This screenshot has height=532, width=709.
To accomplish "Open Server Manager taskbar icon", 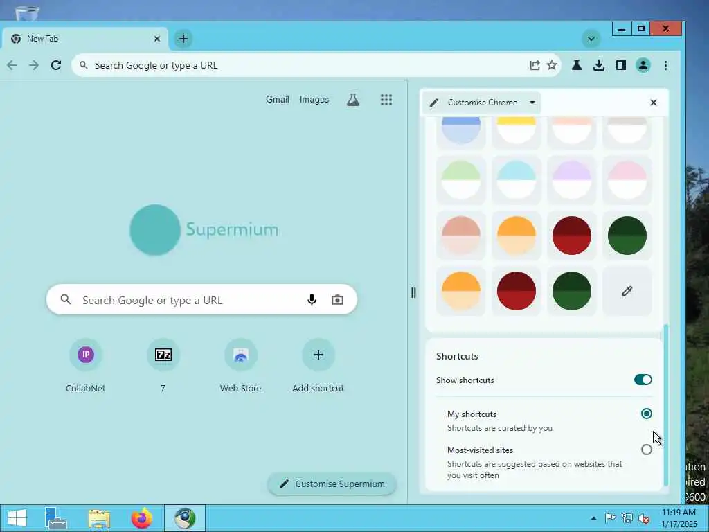I will point(56,518).
